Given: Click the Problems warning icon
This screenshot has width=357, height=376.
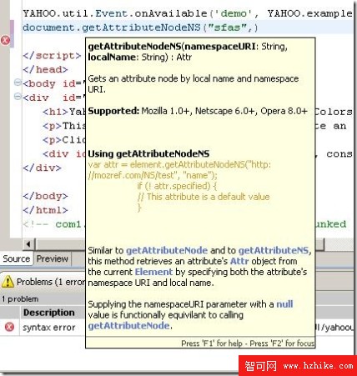Looking at the screenshot, I should tap(8, 281).
